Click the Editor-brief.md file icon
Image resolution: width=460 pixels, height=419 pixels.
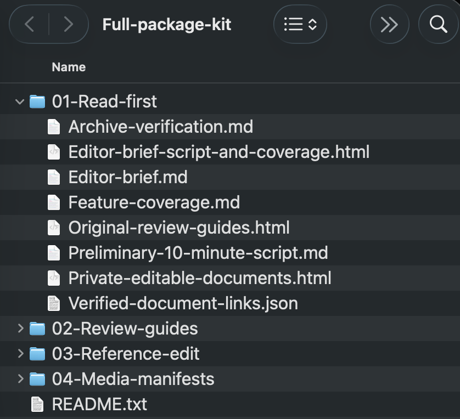(54, 177)
